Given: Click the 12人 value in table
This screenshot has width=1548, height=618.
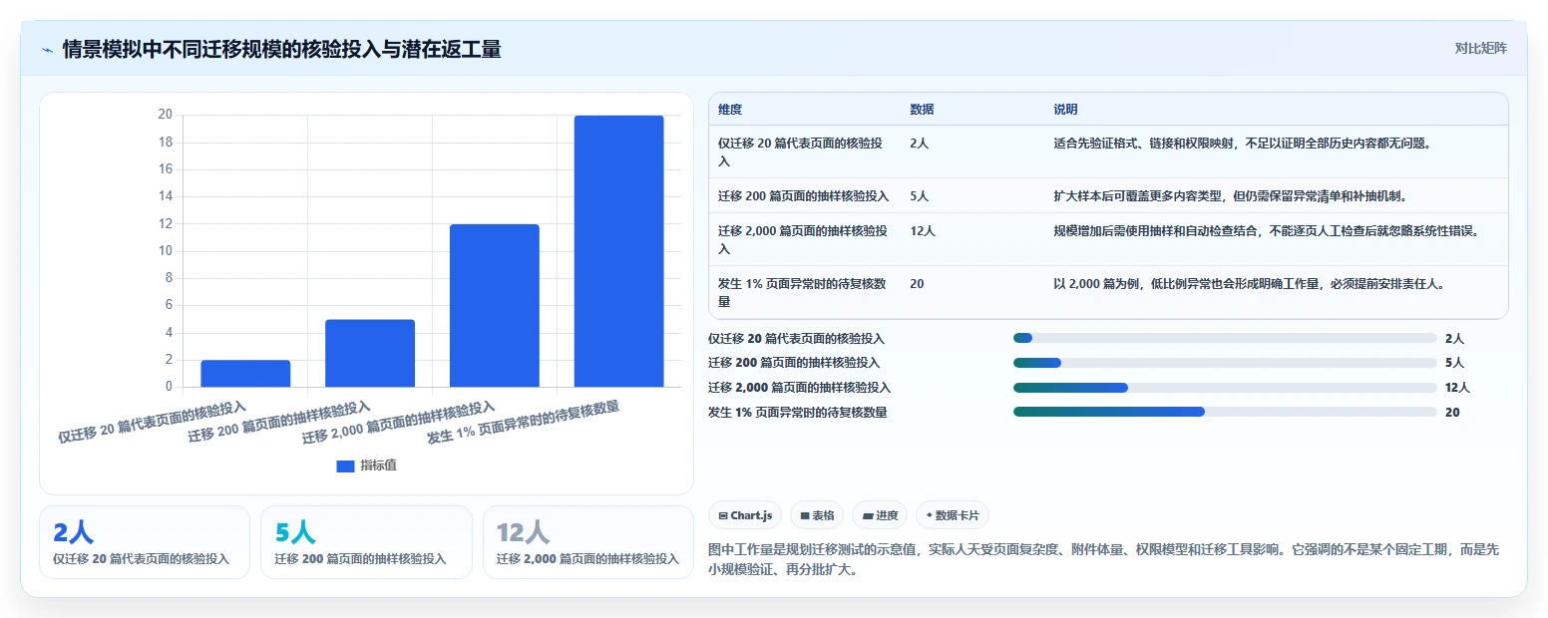Looking at the screenshot, I should click(x=923, y=231).
